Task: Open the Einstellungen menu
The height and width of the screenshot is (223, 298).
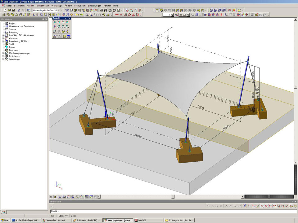Action: pos(94,6)
